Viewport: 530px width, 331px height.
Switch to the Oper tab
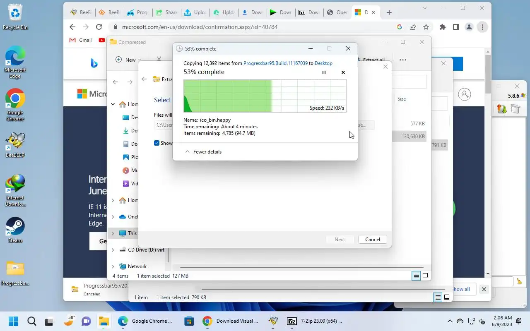tap(337, 12)
